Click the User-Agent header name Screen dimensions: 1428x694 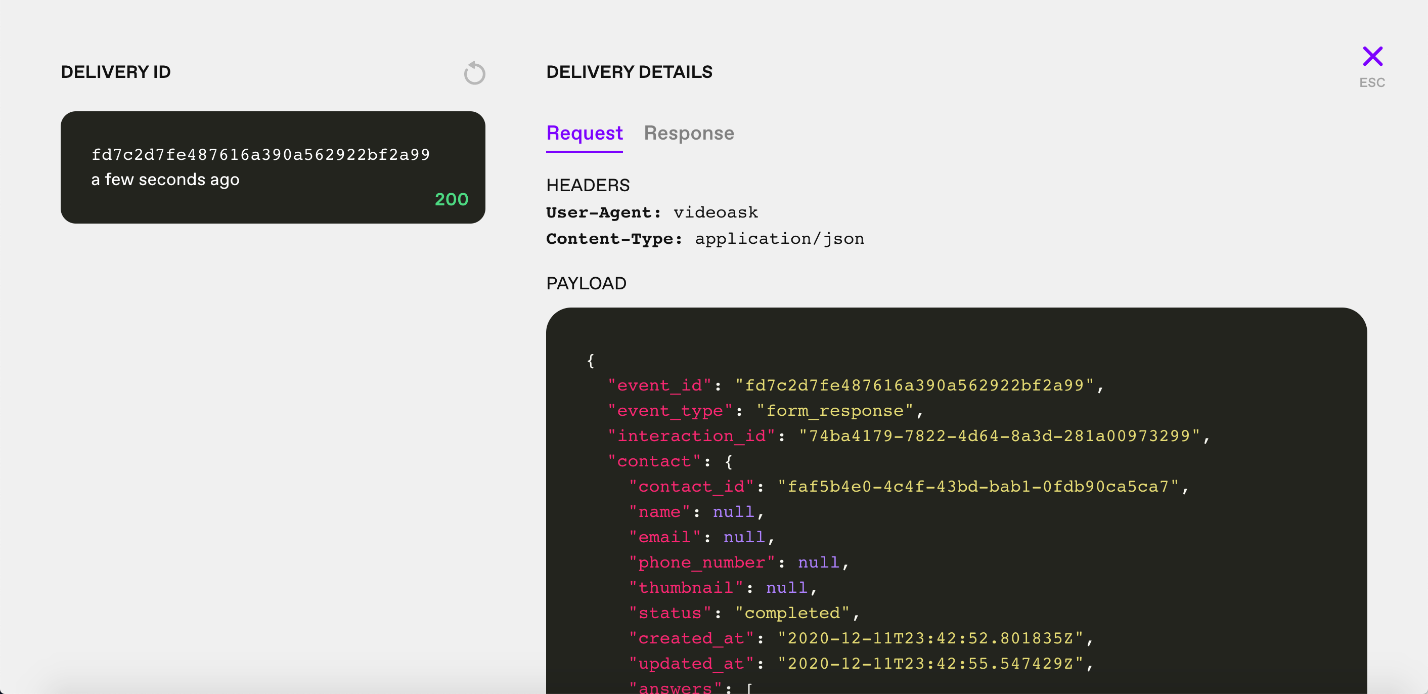pyautogui.click(x=604, y=212)
